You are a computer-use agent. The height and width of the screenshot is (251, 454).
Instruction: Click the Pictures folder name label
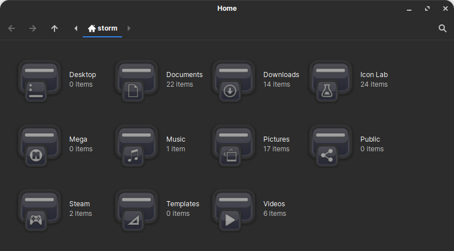pyautogui.click(x=276, y=139)
